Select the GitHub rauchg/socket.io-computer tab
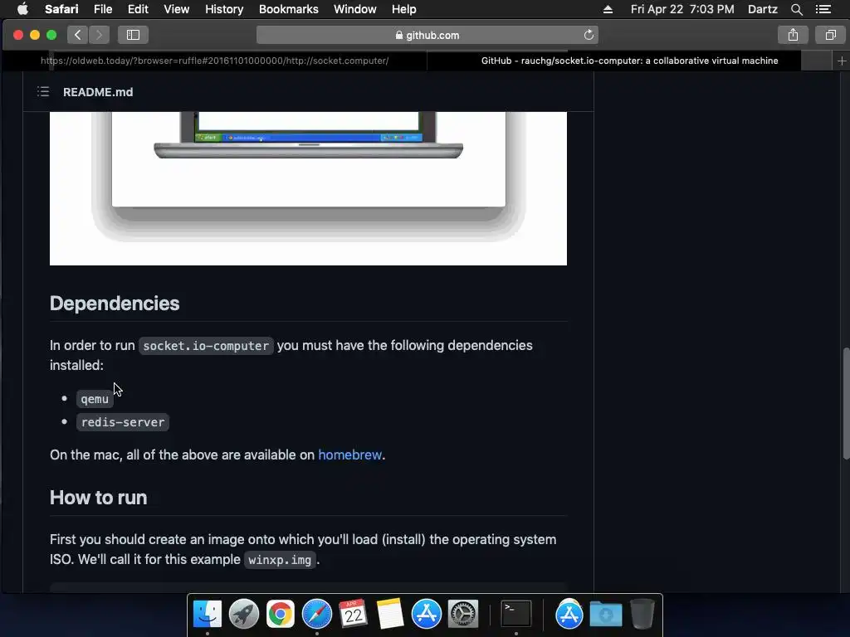This screenshot has width=850, height=637. tap(629, 61)
